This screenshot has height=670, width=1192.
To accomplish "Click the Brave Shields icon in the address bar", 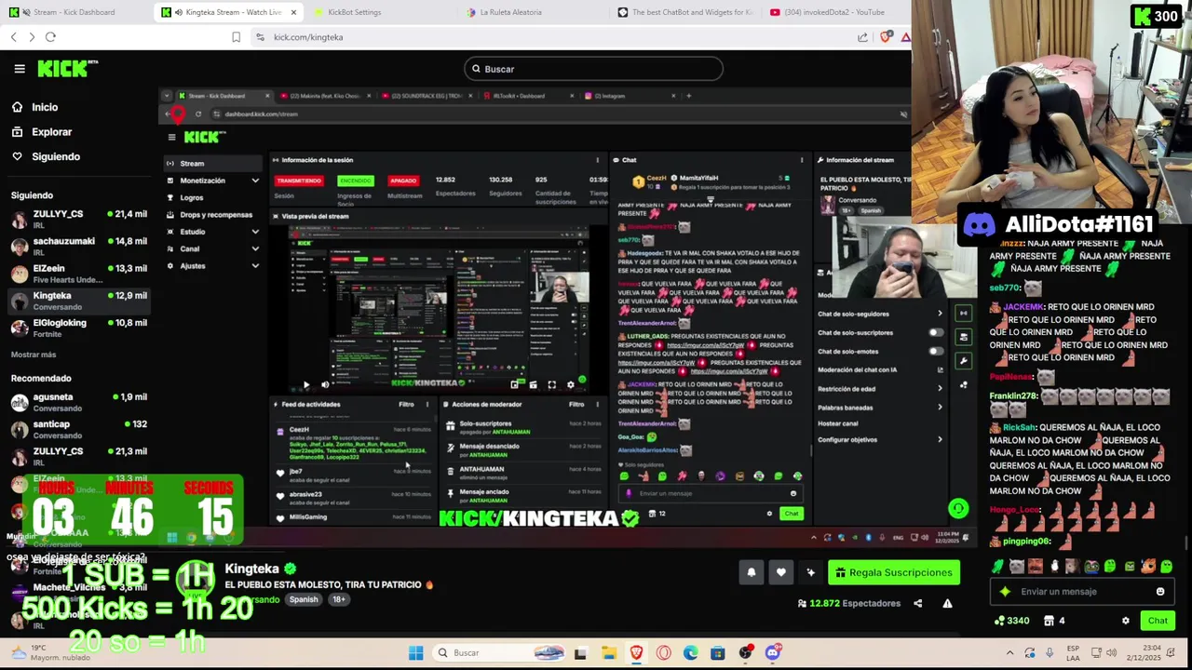I will (x=885, y=37).
